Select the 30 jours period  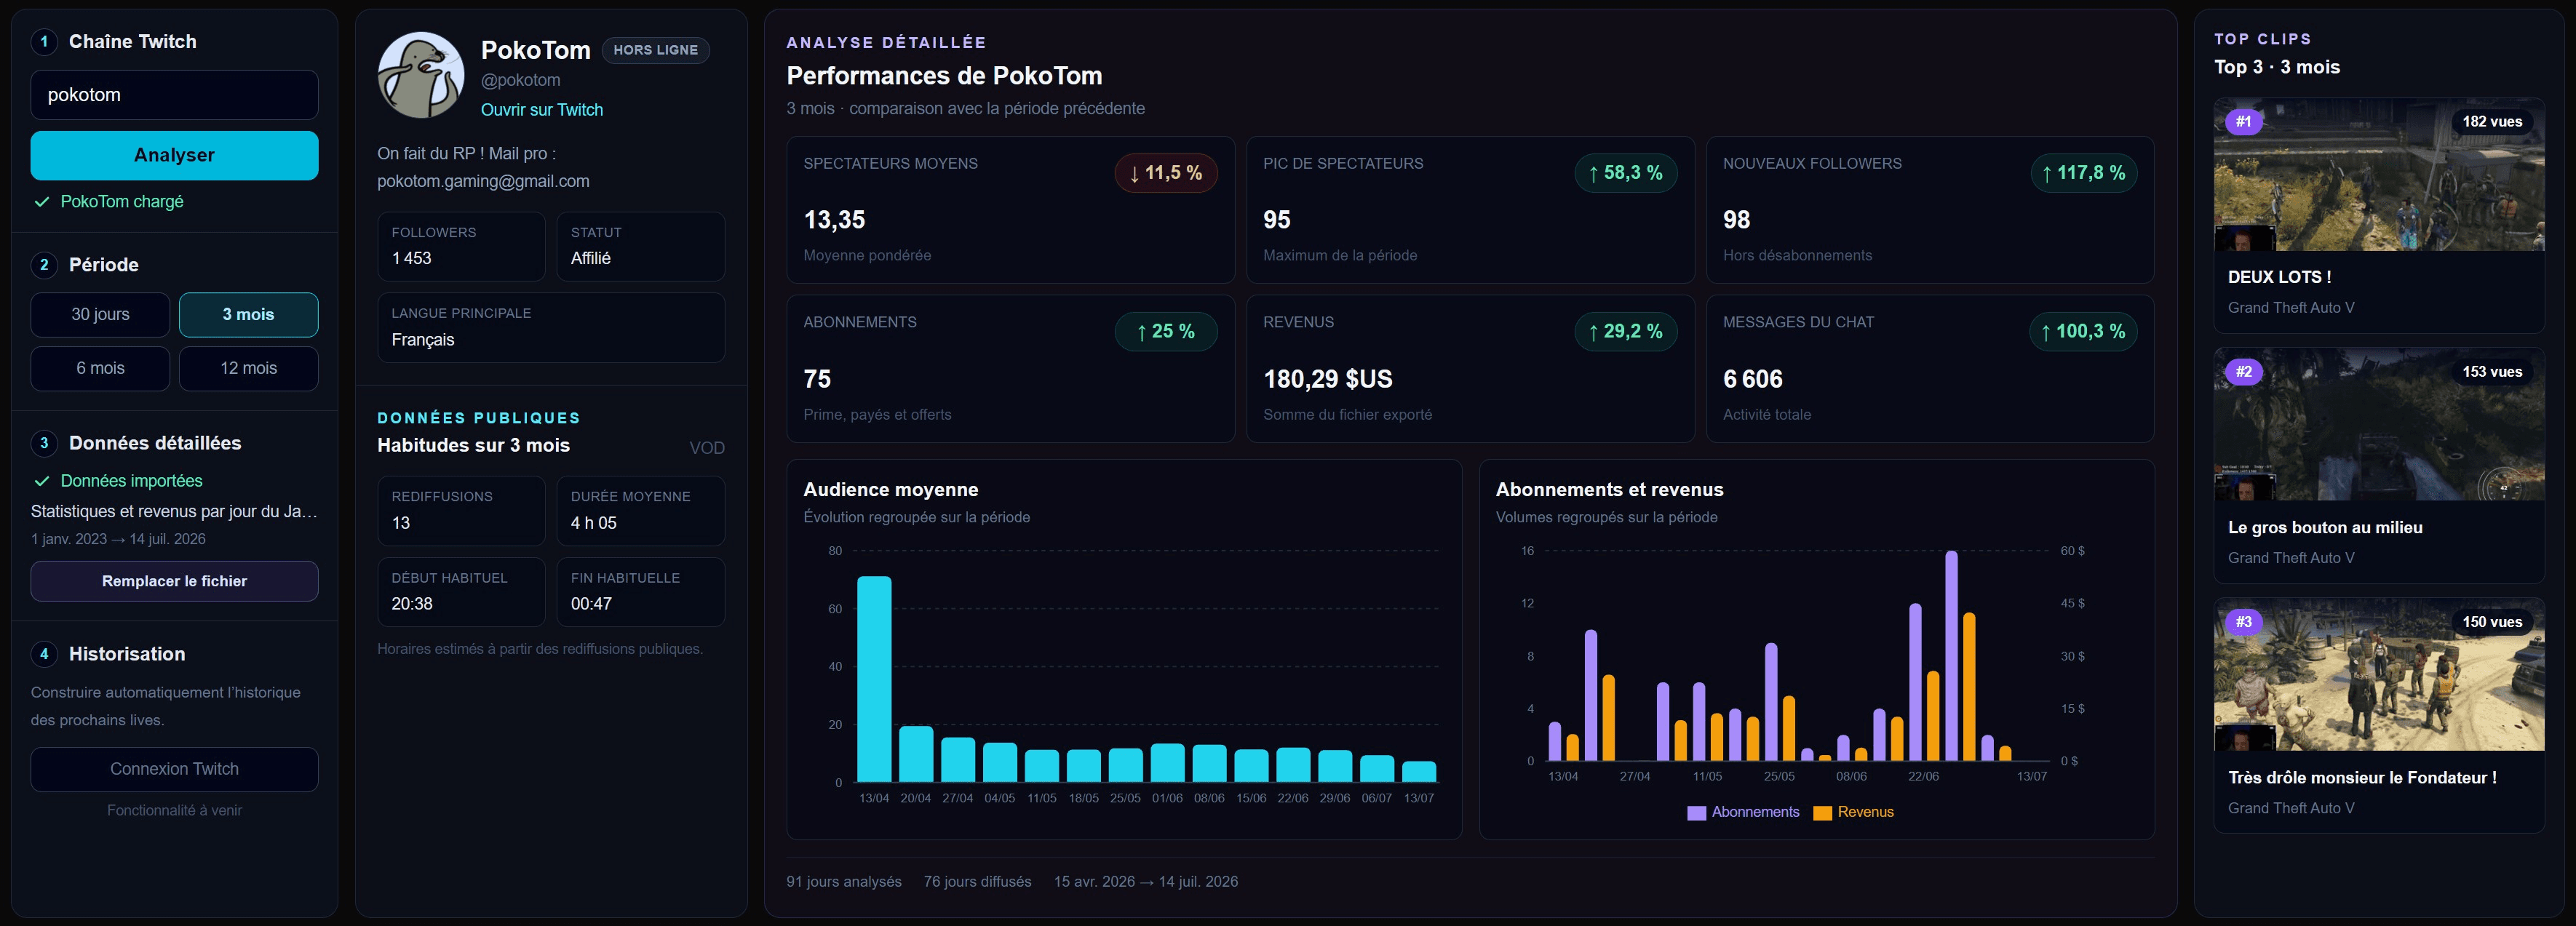coord(100,314)
